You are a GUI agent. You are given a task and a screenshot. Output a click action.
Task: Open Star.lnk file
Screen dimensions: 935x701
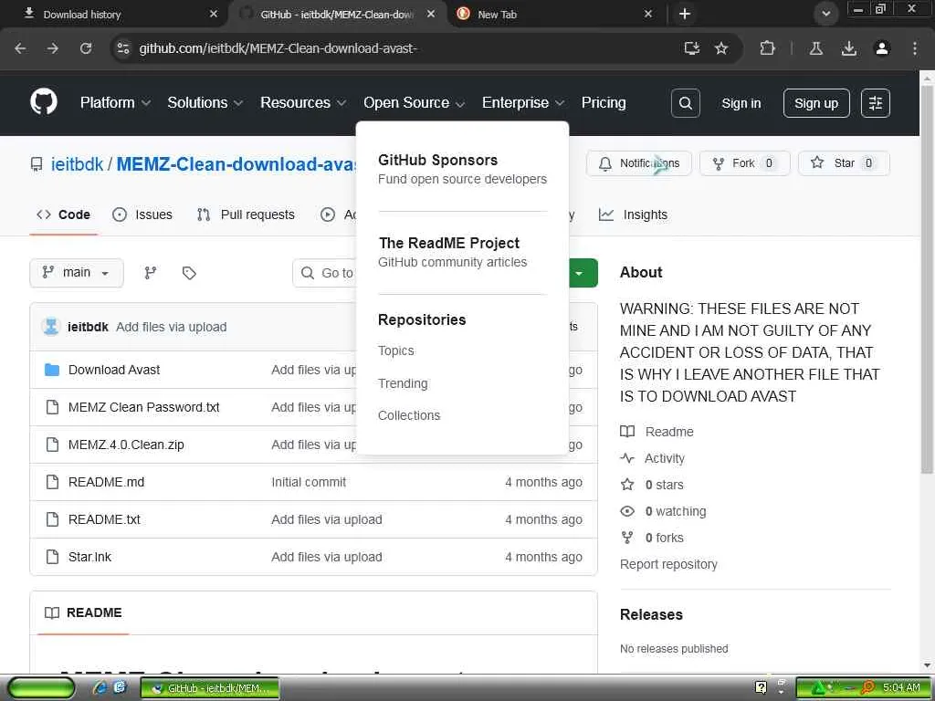(x=89, y=557)
